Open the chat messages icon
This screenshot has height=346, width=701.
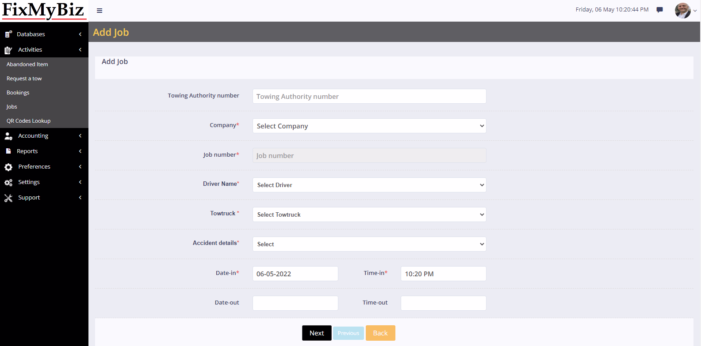659,10
